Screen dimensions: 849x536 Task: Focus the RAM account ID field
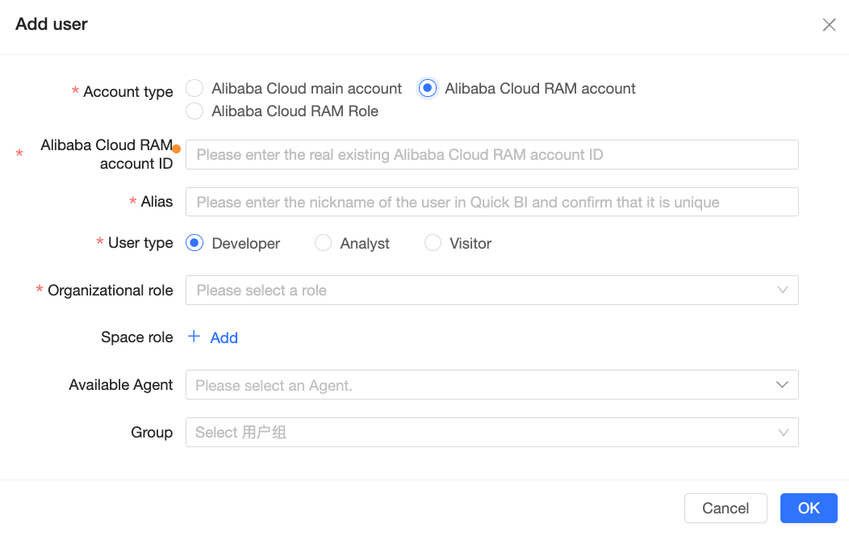[491, 155]
